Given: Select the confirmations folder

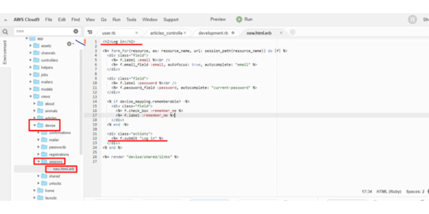Looking at the screenshot, I should point(60,133).
